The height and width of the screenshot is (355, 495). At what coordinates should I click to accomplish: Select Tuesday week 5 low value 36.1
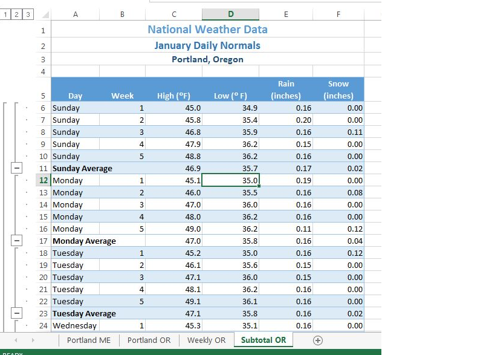(230, 301)
